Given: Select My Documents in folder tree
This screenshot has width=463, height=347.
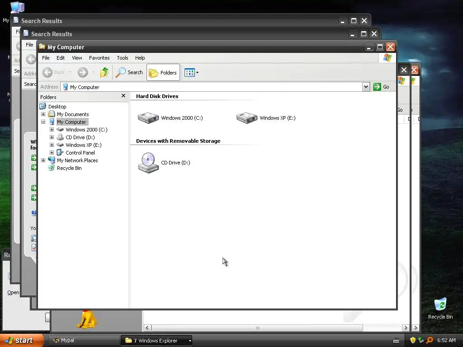Looking at the screenshot, I should [73, 114].
